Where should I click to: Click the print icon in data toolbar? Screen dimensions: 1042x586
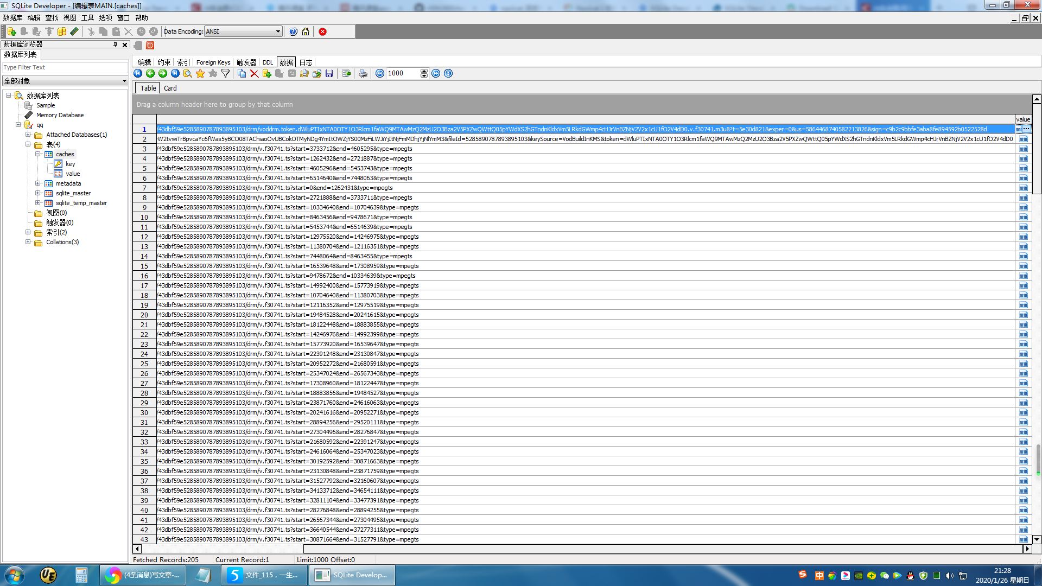(363, 73)
